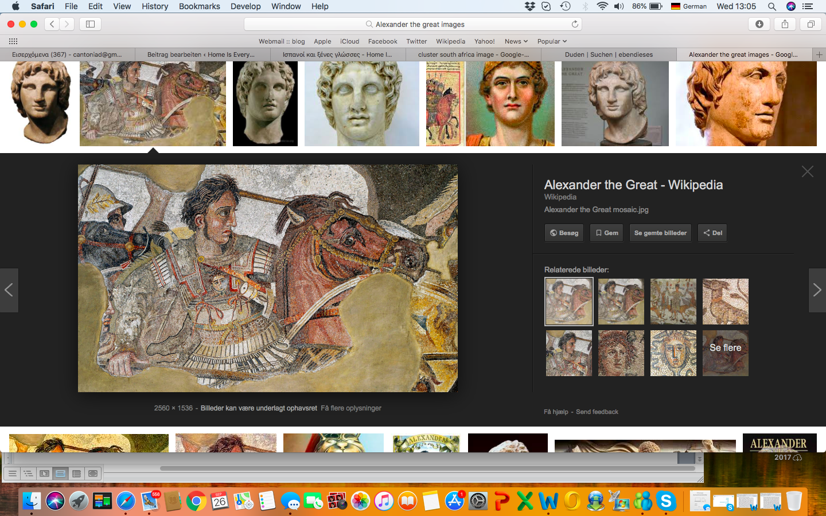
Task: Close the image preview panel
Action: (x=808, y=171)
